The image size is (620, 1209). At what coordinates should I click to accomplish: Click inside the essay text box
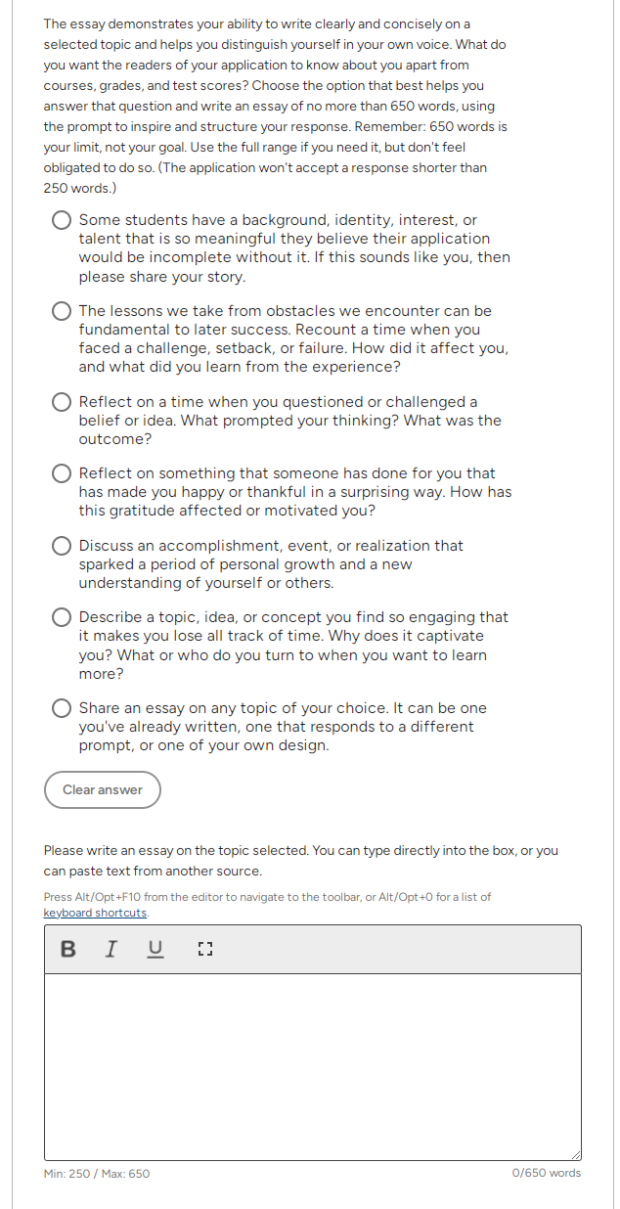coord(313,1067)
